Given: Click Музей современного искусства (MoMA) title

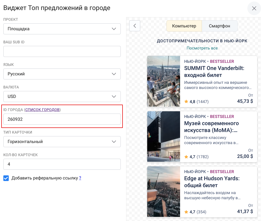Looking at the screenshot, I should point(211,127).
